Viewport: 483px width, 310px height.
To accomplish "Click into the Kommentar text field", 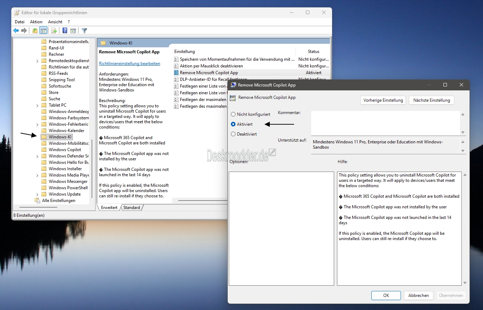I will pos(385,123).
